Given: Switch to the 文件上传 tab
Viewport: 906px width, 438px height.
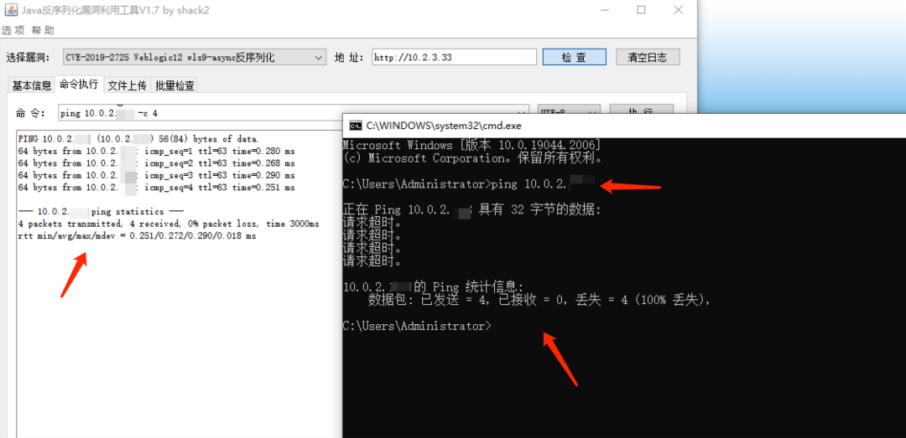Looking at the screenshot, I should [128, 85].
